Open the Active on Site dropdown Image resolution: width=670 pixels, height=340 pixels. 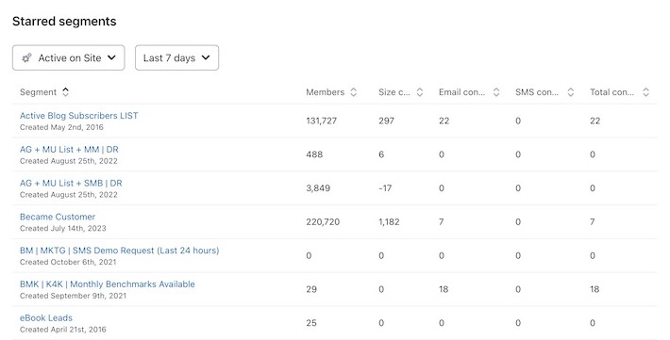coord(68,57)
